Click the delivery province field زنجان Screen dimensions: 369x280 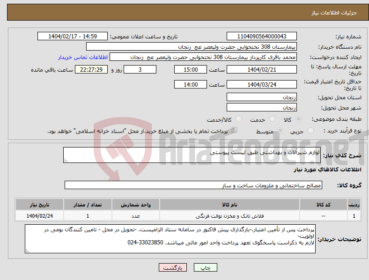[x=262, y=97]
